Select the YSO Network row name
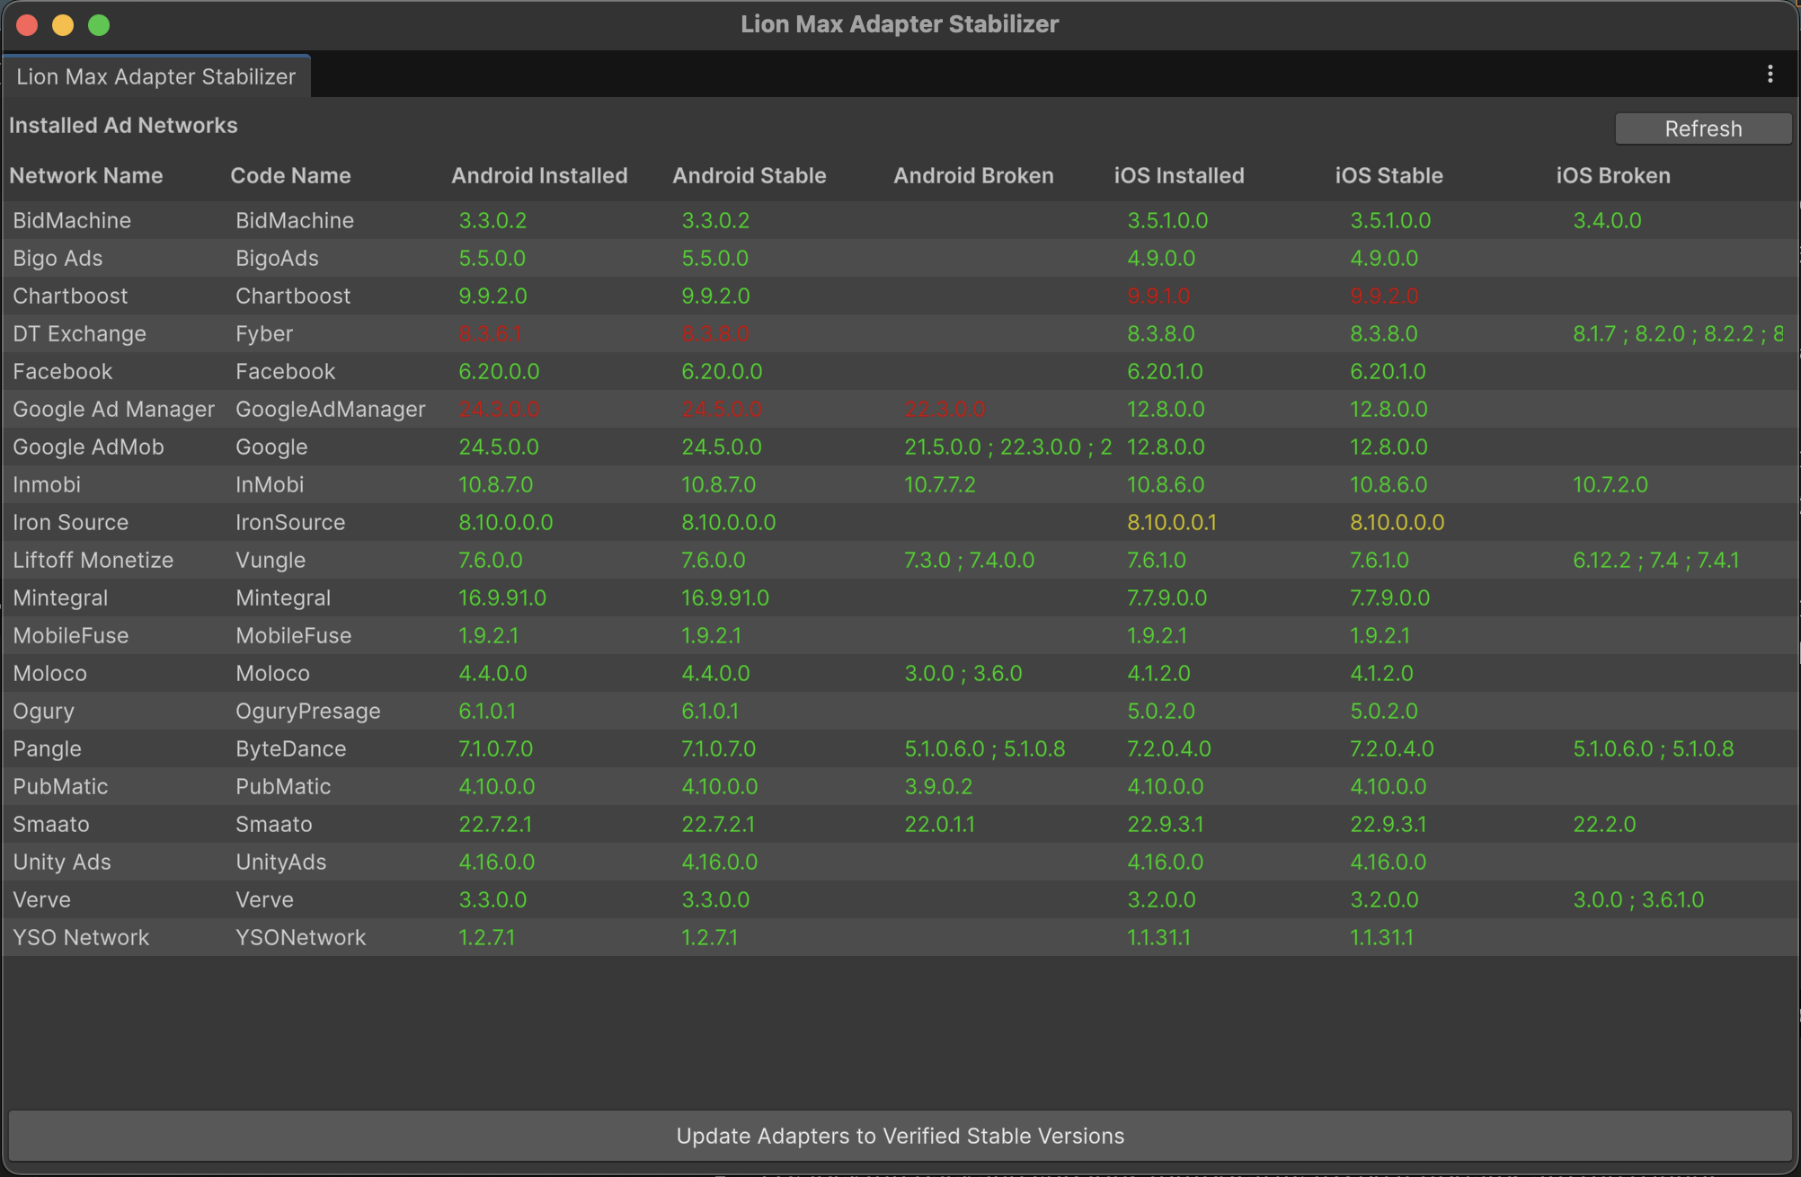1801x1177 pixels. point(81,938)
